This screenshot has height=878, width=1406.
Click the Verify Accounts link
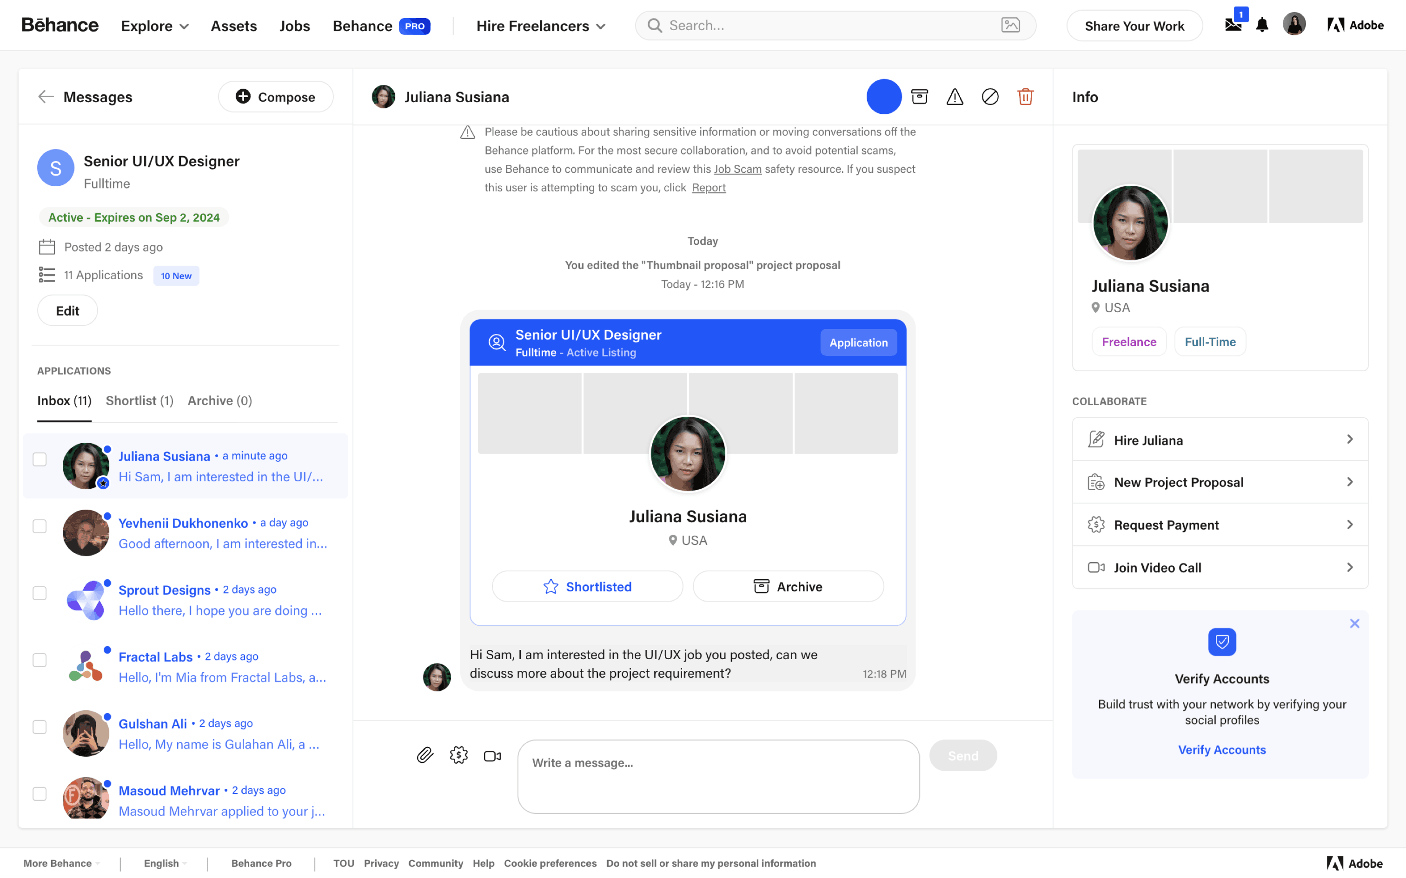1221,750
